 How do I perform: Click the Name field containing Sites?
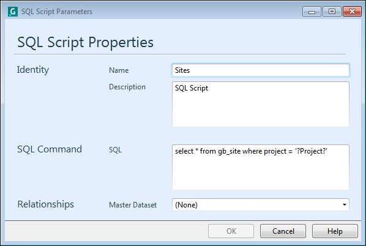pos(261,70)
